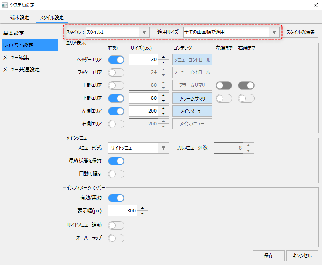
Task: Click the 保存 button
Action: coord(268,256)
